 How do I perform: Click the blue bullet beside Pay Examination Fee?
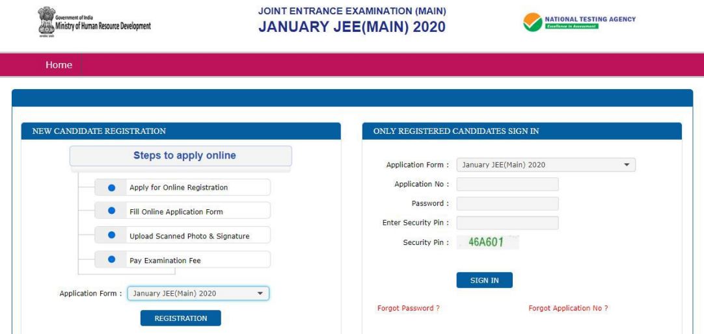coord(111,259)
